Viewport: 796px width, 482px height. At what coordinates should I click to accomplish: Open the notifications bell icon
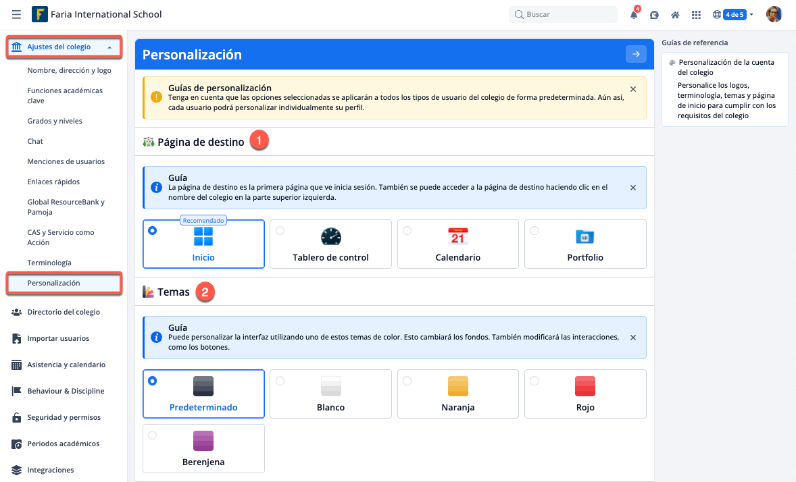pyautogui.click(x=634, y=15)
